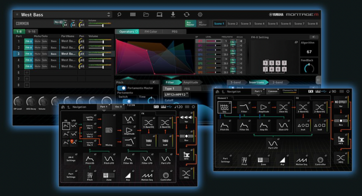This screenshot has width=362, height=196.
Task: Collapse the side panel with double chevron
Action: click(318, 80)
